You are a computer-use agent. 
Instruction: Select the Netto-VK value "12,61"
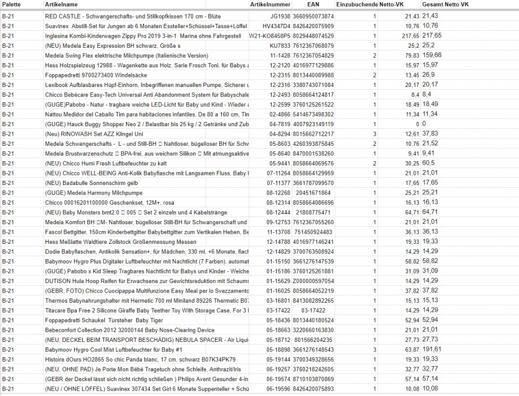(x=412, y=134)
